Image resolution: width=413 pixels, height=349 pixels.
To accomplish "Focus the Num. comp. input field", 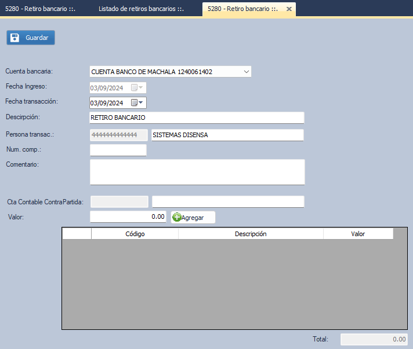I will click(x=118, y=150).
